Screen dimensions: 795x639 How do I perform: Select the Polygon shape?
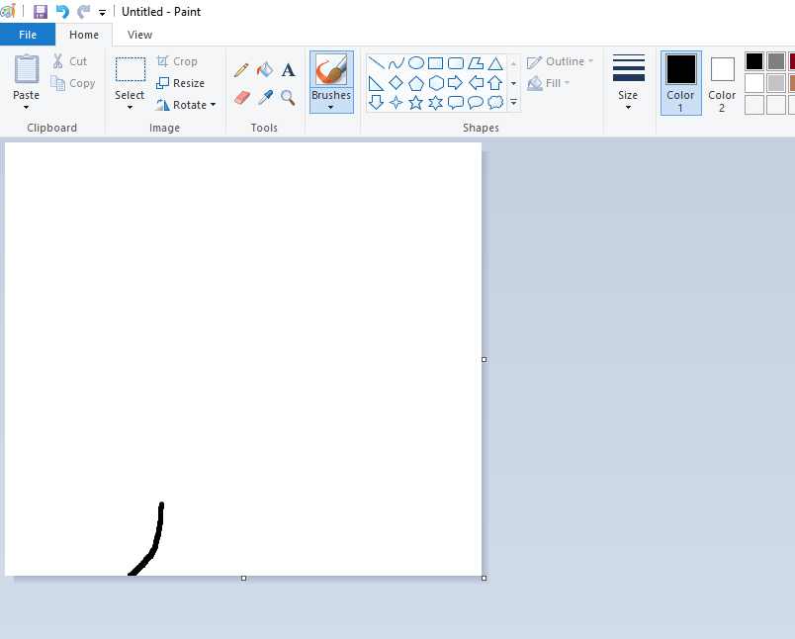click(x=476, y=63)
